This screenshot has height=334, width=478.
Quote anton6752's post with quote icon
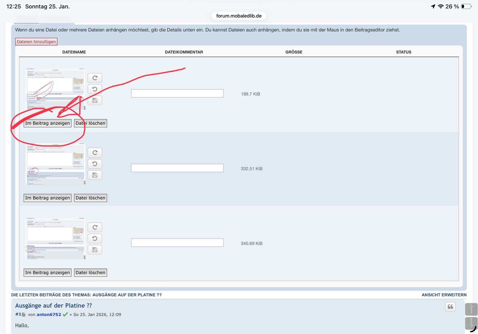coord(450,307)
